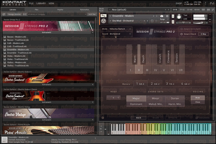Select the Major chord set

click(136, 98)
